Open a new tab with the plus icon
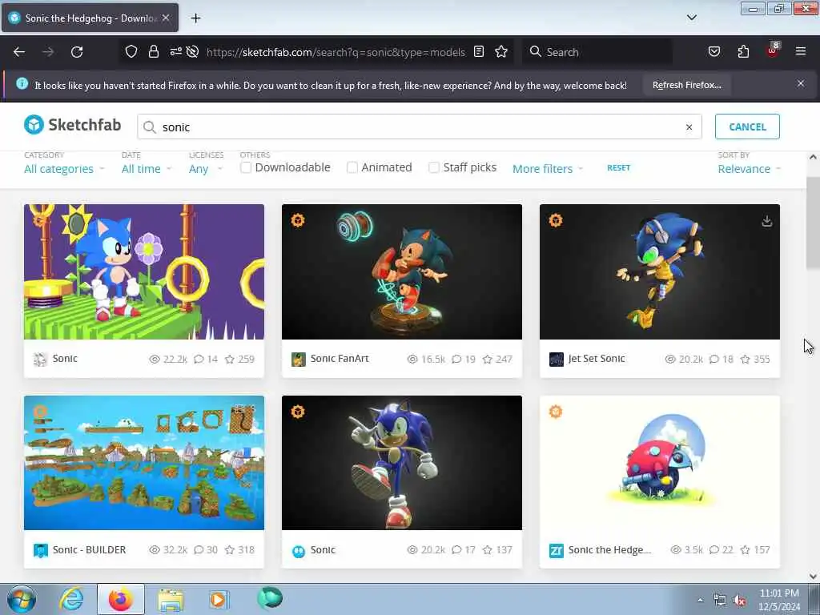820x615 pixels. coord(195,18)
